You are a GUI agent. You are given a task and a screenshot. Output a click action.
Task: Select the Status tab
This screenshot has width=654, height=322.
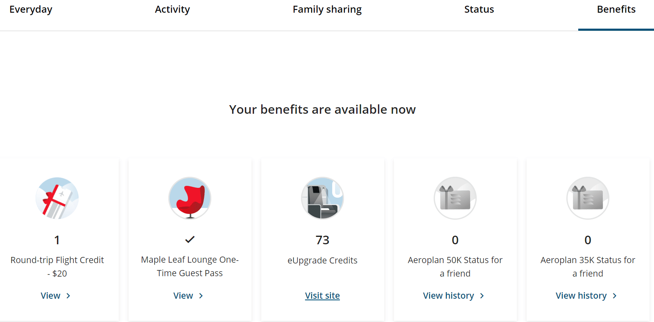tap(479, 9)
